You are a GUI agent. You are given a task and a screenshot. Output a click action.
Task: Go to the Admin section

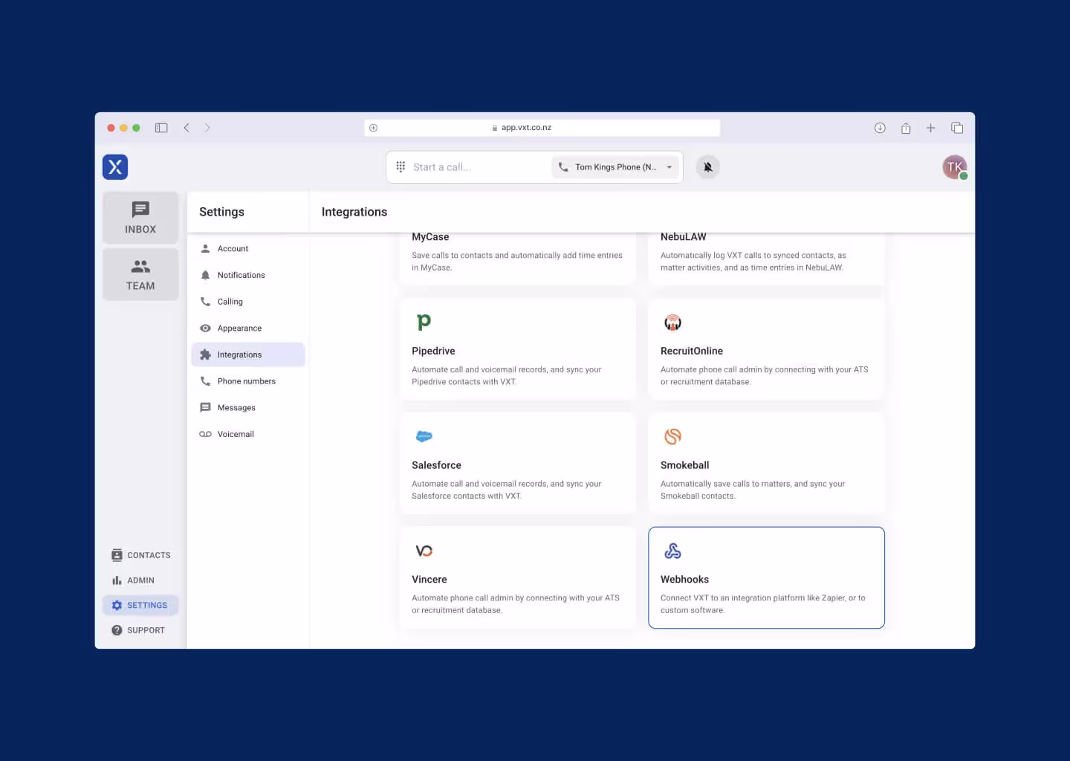click(x=140, y=580)
